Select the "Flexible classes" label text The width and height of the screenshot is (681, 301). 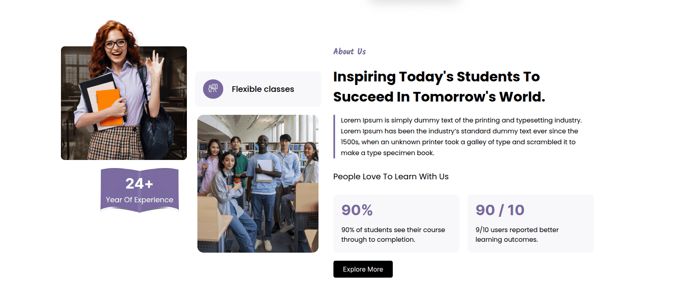[x=263, y=89]
